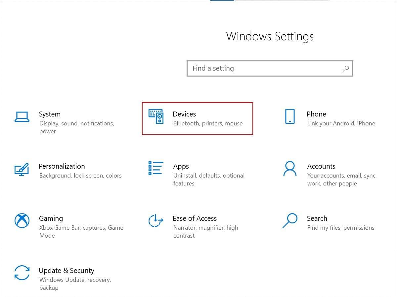Click the Devices keyboard and speaker icon

click(156, 116)
